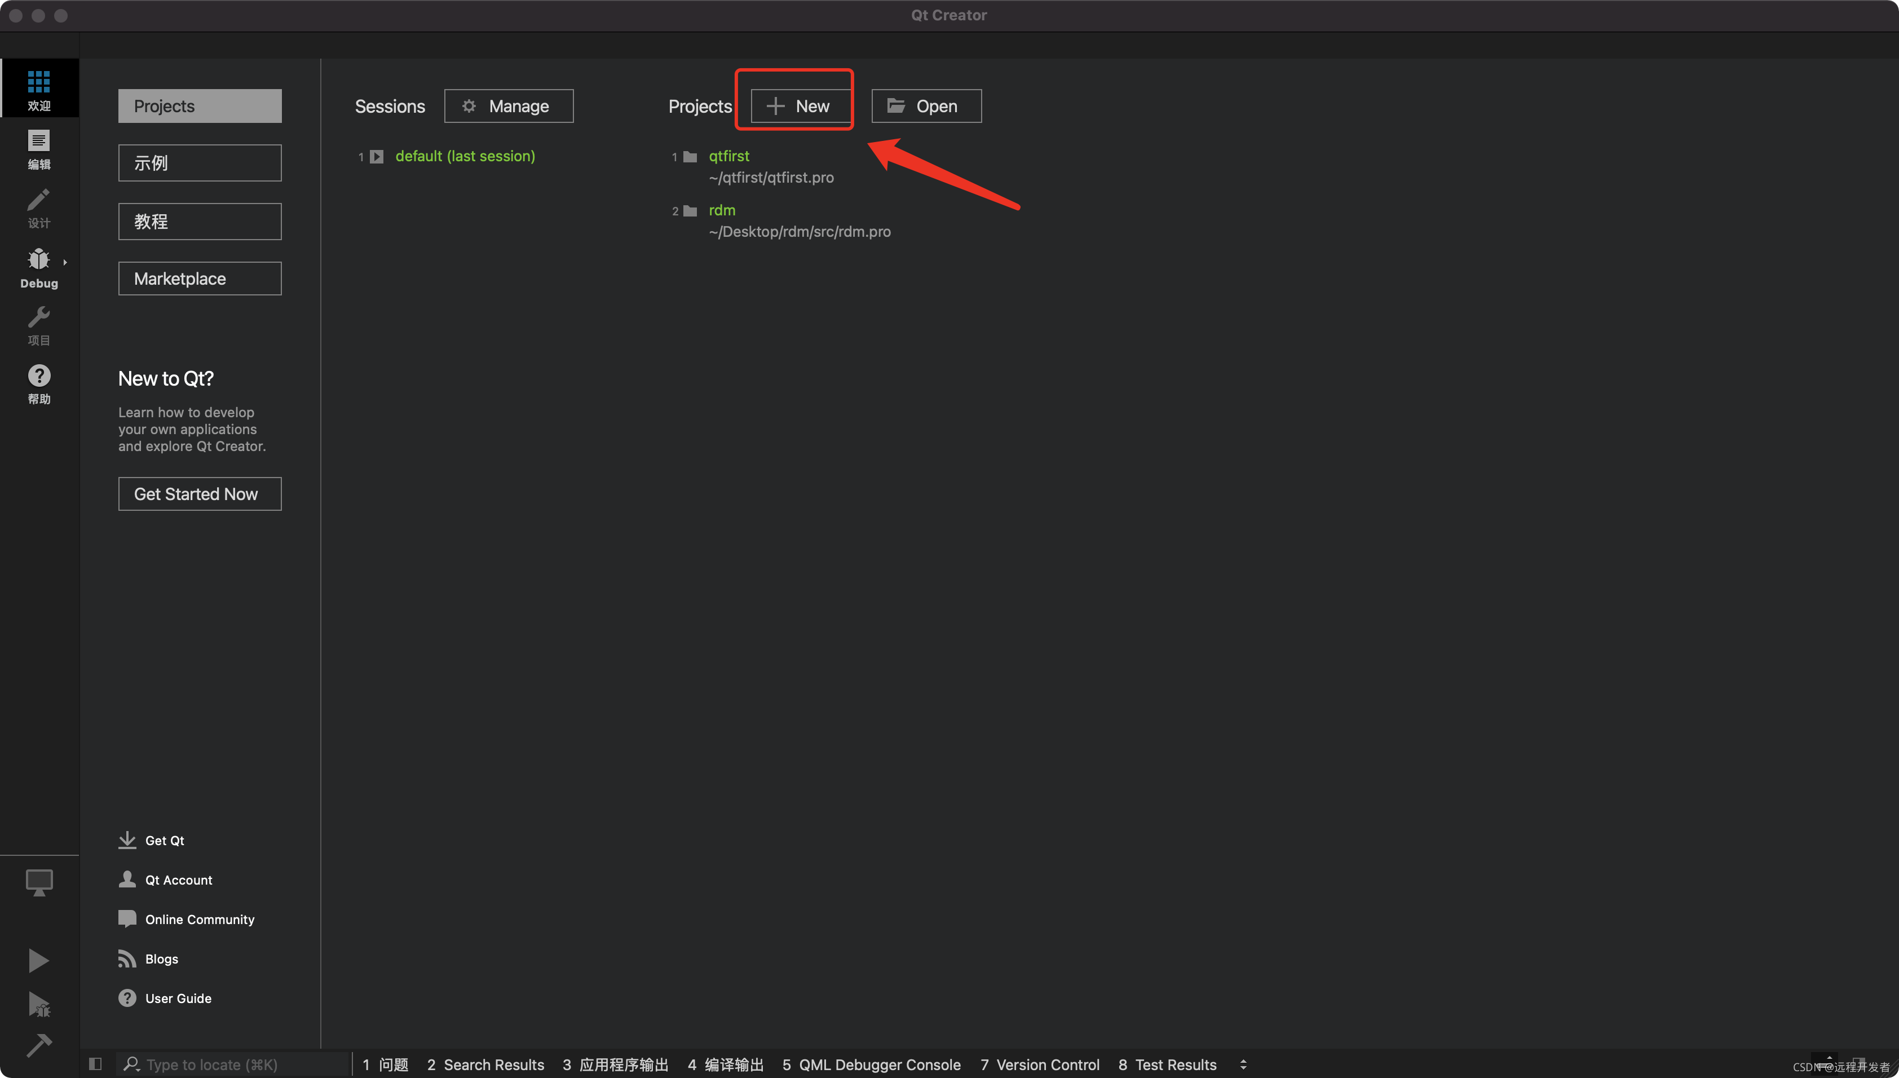The image size is (1899, 1078).
Task: Click the Qt Account person icon
Action: click(127, 879)
